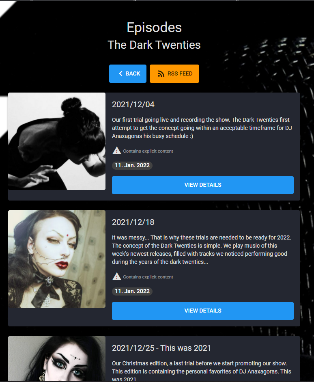Open the 2021/12/25 episode cover image

click(x=57, y=359)
